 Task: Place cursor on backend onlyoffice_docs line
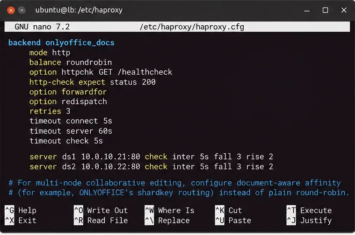[x=61, y=43]
